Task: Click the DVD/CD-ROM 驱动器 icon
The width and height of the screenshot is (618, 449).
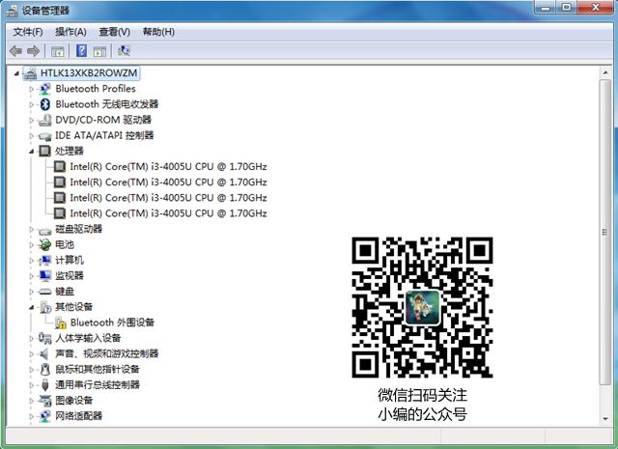Action: 45,120
